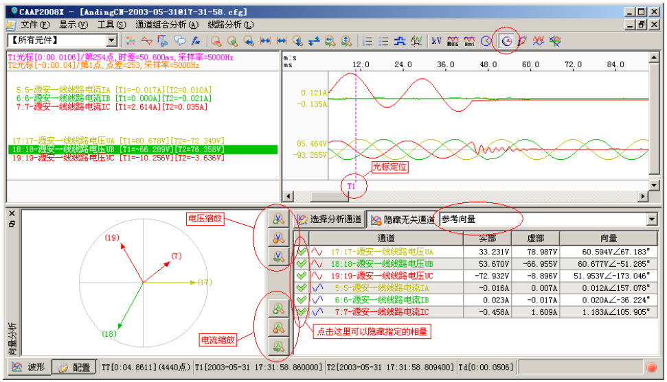Uncheck the 17:17 voltage UA phasor checkmark
Viewport: 667px width, 382px height.
point(301,252)
